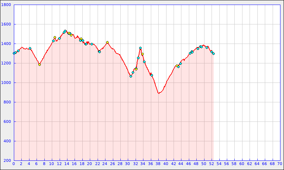Viewport: 284px width, 170px height.
Task: Select the cyan marker near km 20.5
Action: (92, 44)
